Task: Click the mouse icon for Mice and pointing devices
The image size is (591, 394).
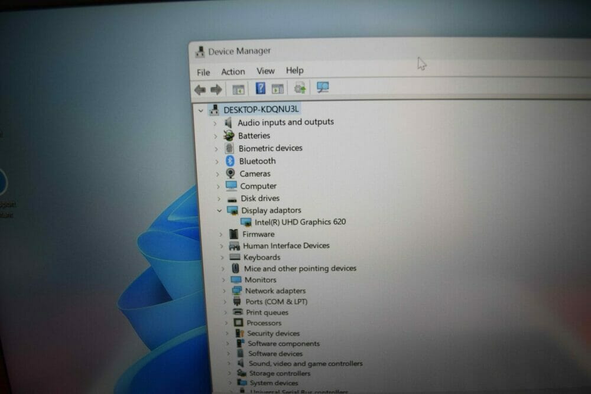Action: (236, 268)
